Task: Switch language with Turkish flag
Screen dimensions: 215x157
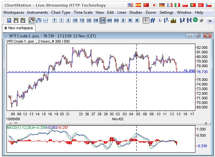Action: point(201,5)
